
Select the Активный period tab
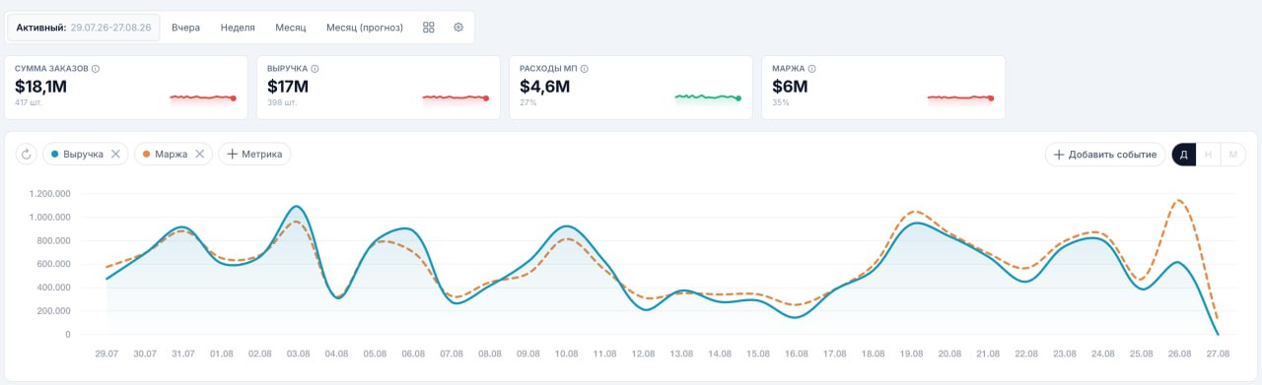[x=84, y=28]
